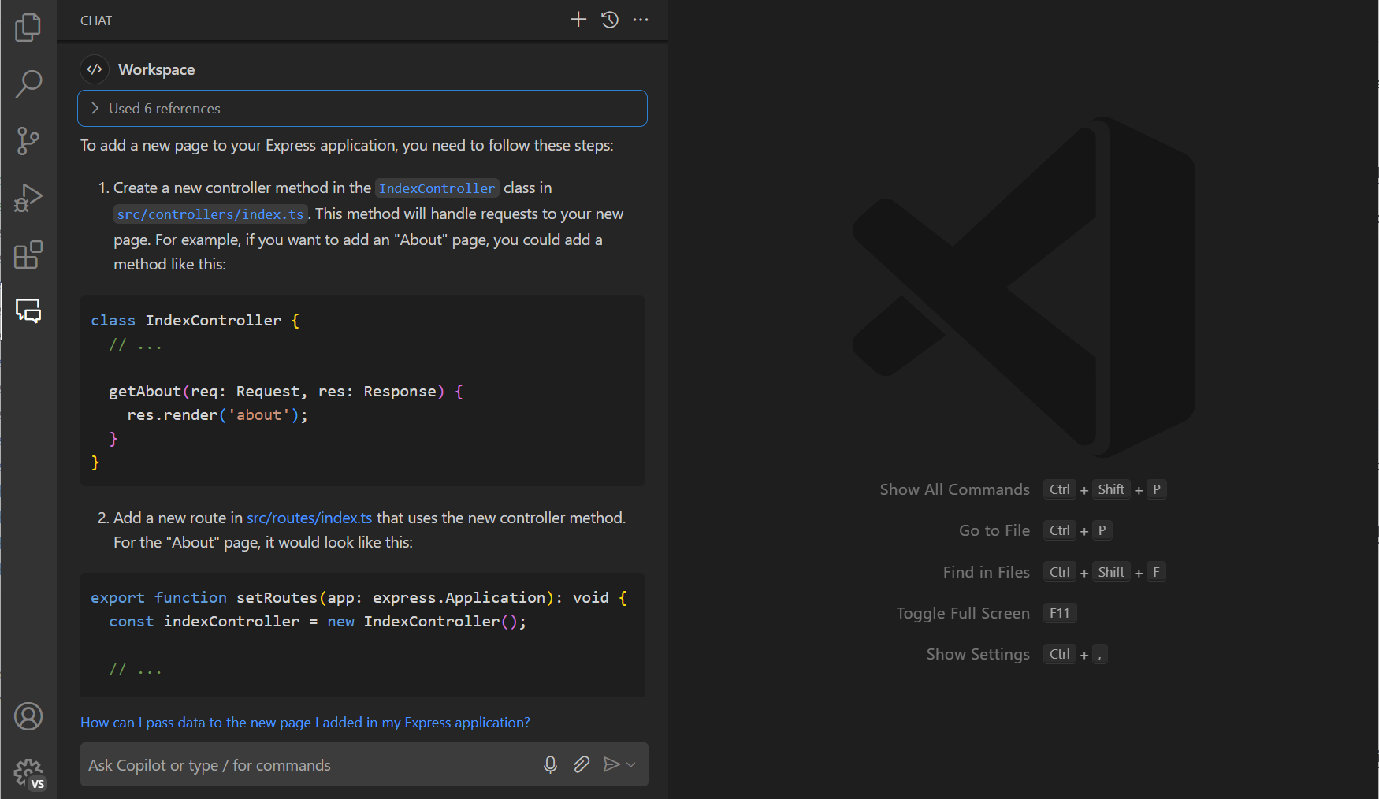The width and height of the screenshot is (1379, 799).
Task: Click the 'How can I pass data' follow-up
Action: [305, 722]
